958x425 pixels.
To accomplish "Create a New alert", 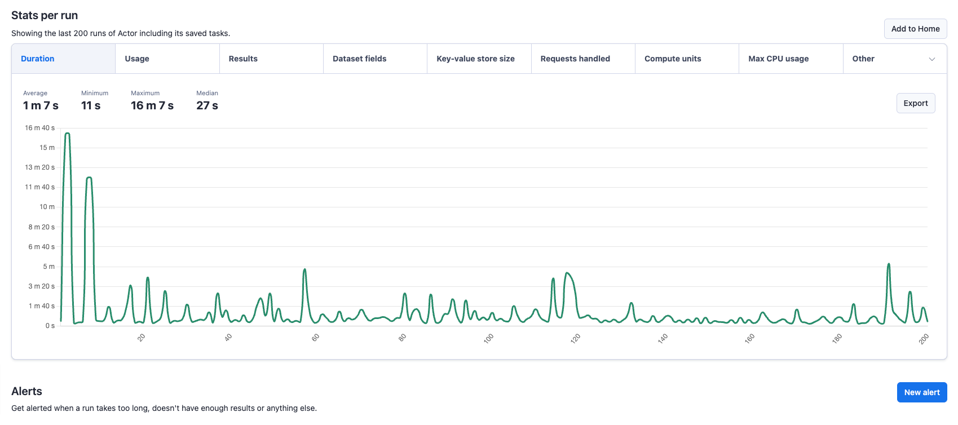I will tap(922, 392).
